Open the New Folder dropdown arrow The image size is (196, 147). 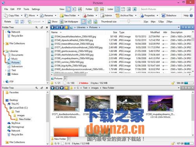(78, 16)
